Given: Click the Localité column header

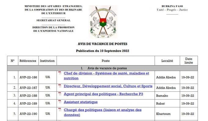Looking at the screenshot, I should [x=167, y=61].
